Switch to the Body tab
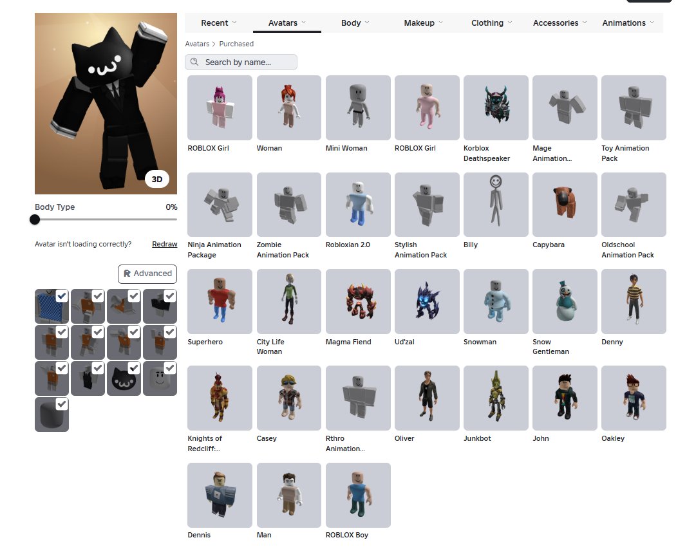 pyautogui.click(x=351, y=23)
